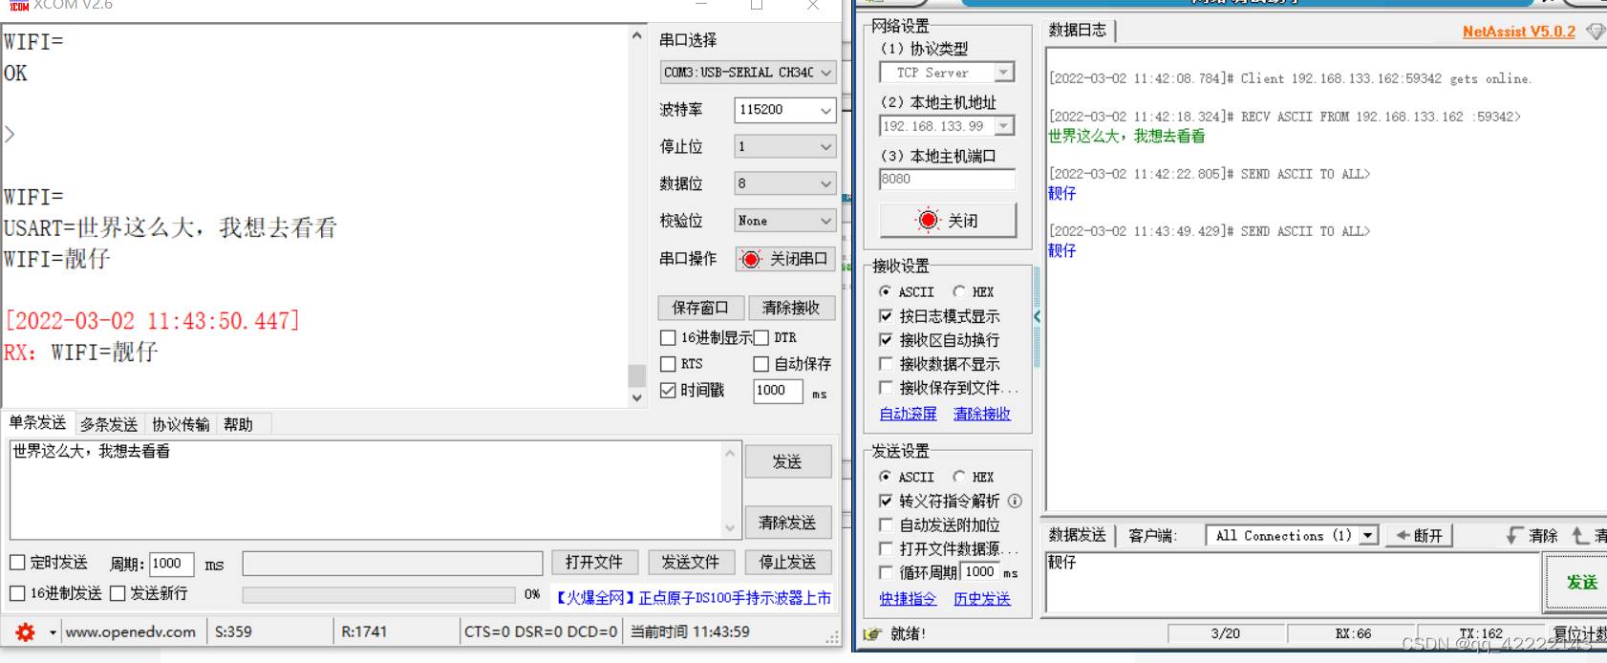Enable the RTS checkbox
The width and height of the screenshot is (1607, 663).
pyautogui.click(x=669, y=364)
